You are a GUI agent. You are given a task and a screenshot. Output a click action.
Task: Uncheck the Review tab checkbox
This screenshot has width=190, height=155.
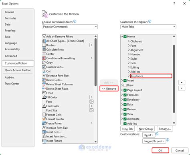(x=125, y=109)
